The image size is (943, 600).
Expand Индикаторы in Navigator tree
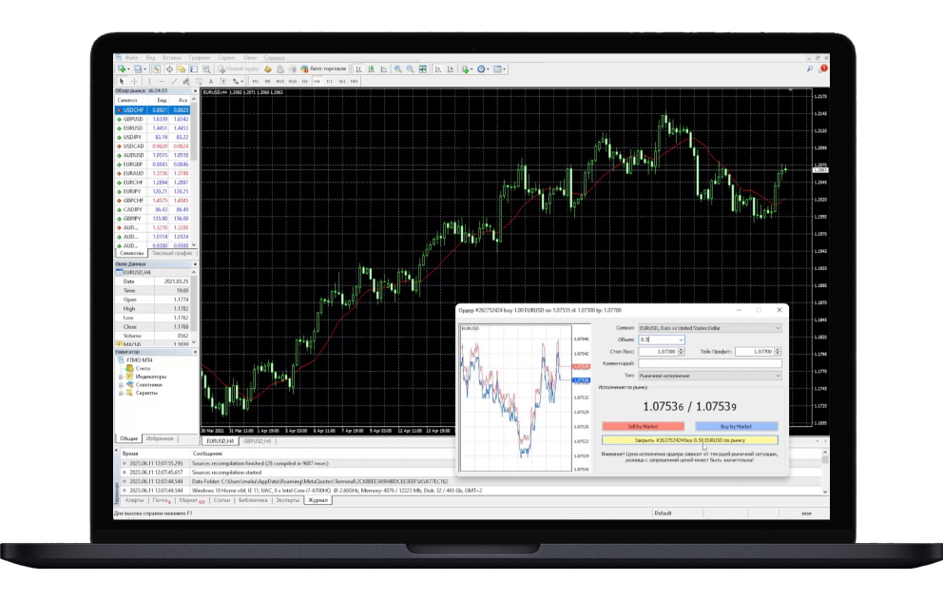click(x=121, y=377)
